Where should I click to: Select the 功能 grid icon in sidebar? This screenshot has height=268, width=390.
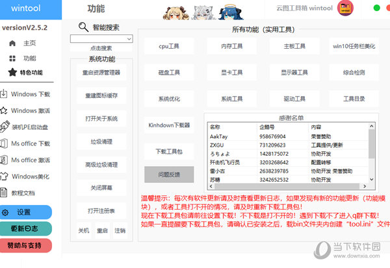click(x=12, y=58)
